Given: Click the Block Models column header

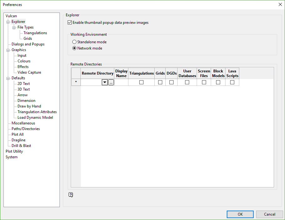Looking at the screenshot, I should [218, 73].
